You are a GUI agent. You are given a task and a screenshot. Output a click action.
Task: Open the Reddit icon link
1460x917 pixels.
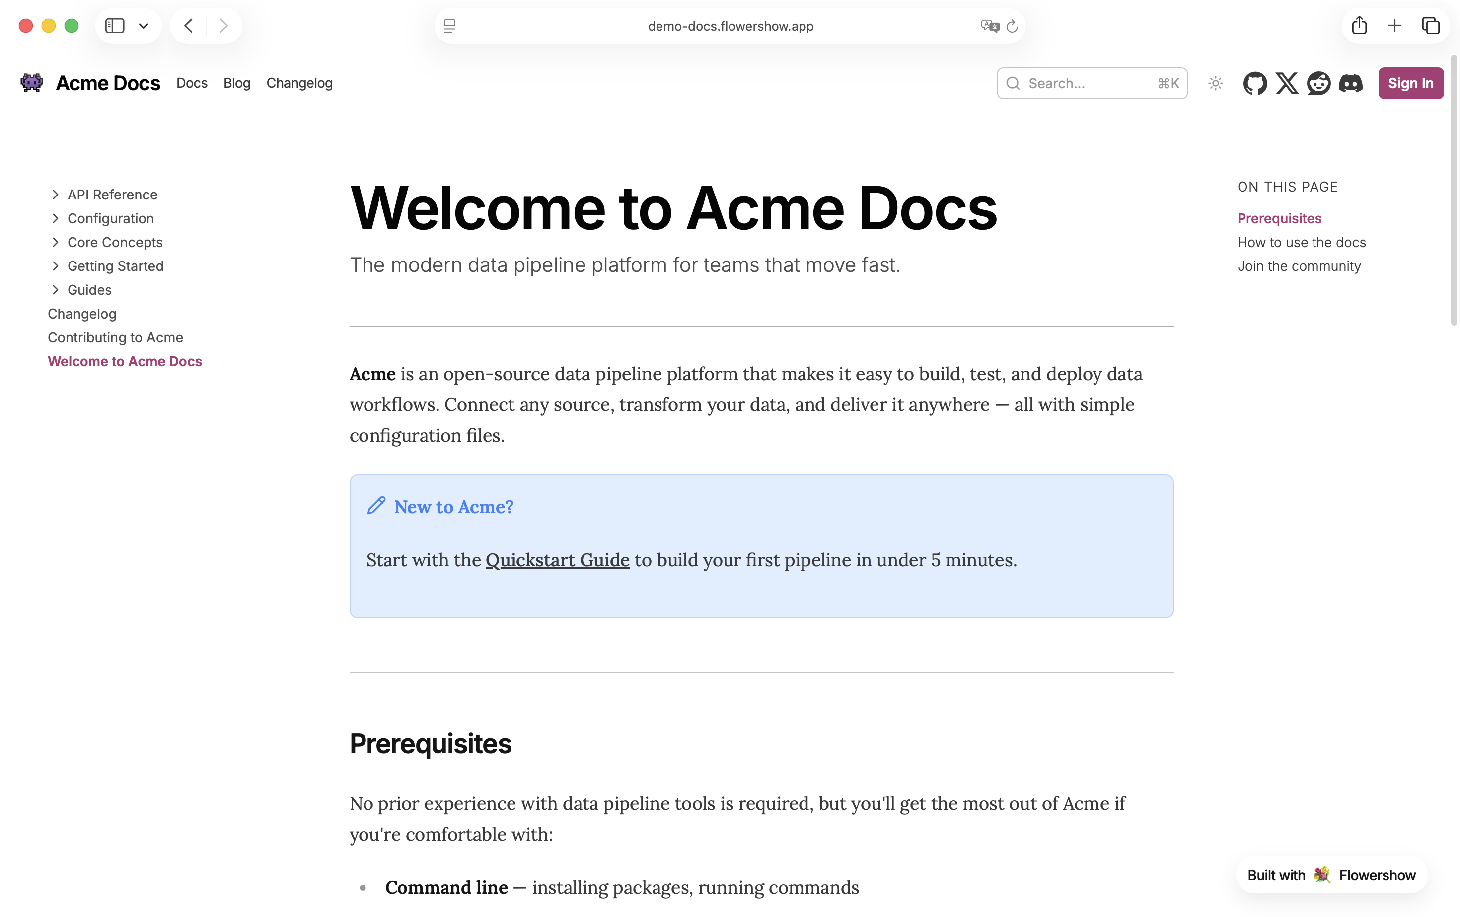1318,83
